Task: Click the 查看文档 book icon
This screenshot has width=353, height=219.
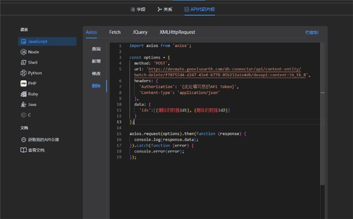Action: point(23,150)
